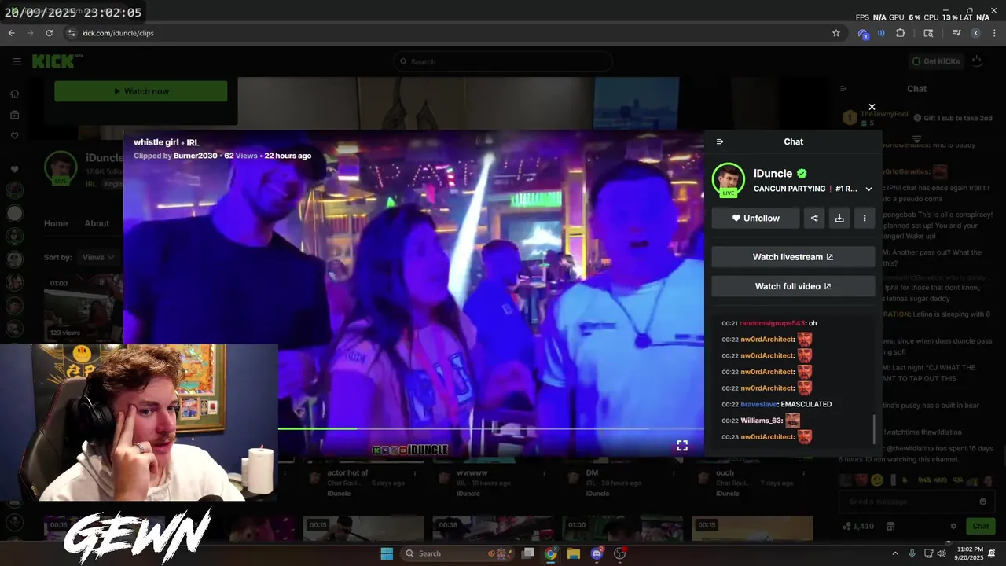
Task: Collapse the background channel chat panel
Action: tap(843, 89)
